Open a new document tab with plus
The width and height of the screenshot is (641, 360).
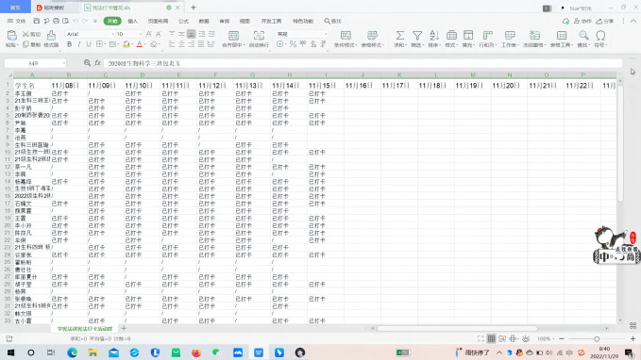pyautogui.click(x=194, y=8)
